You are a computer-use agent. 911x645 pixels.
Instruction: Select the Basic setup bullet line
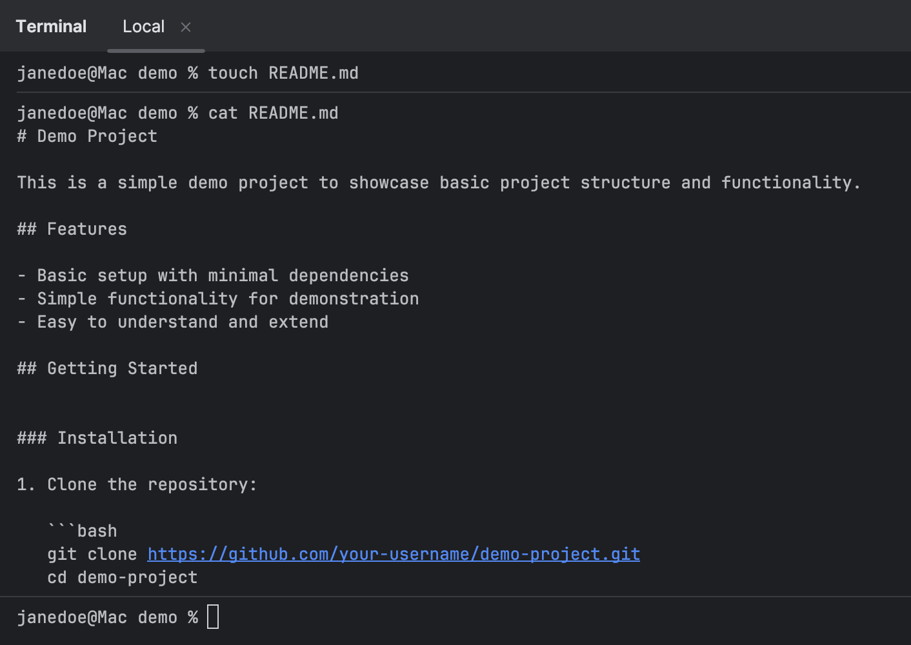[x=213, y=275]
